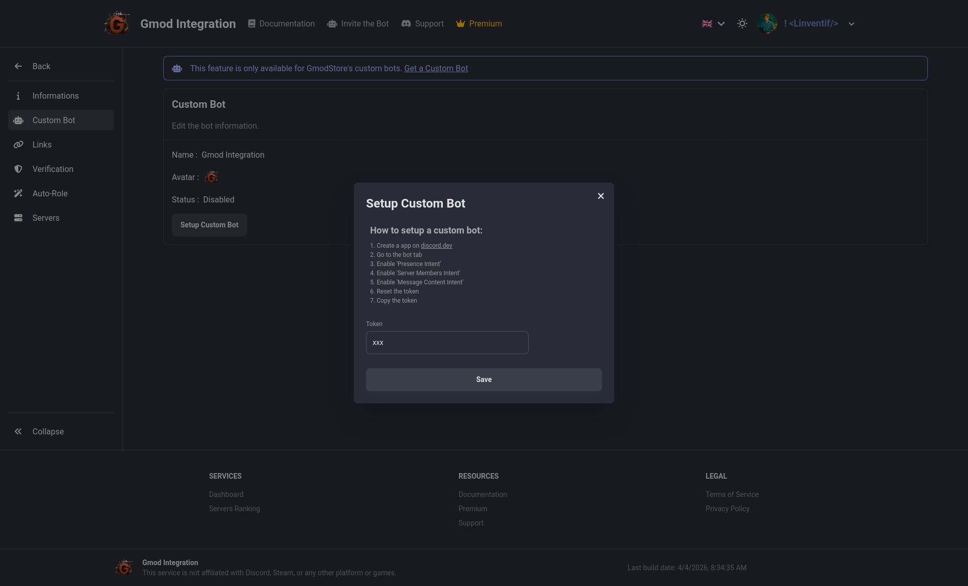
Task: Open Servers icon in the sidebar
Action: 18,218
